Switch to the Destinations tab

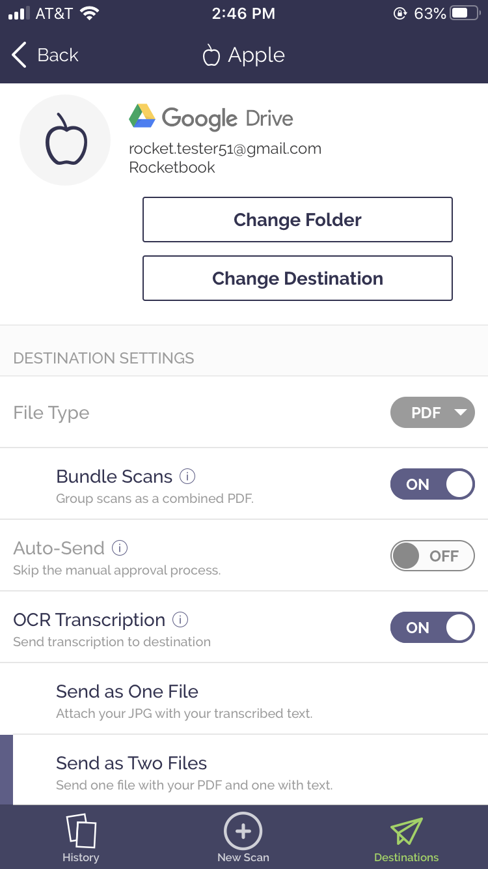point(406,839)
